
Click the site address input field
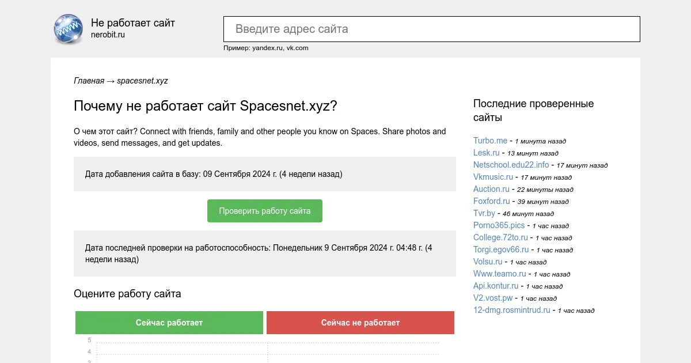431,29
